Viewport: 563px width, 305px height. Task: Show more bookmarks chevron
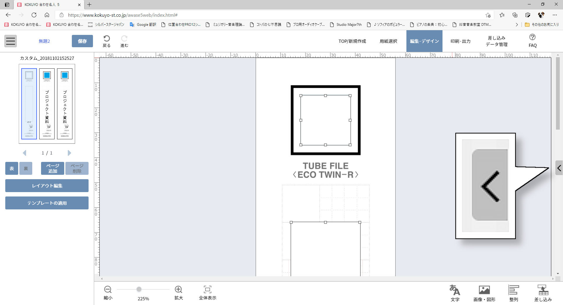pyautogui.click(x=517, y=25)
